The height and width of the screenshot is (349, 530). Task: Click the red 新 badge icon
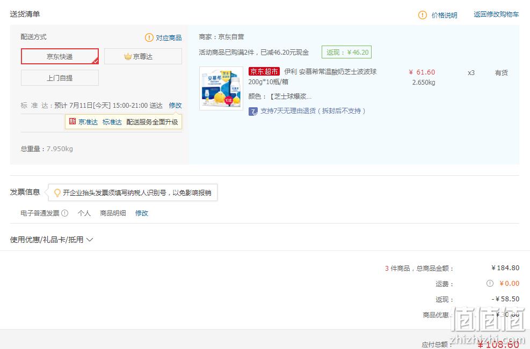(x=72, y=121)
